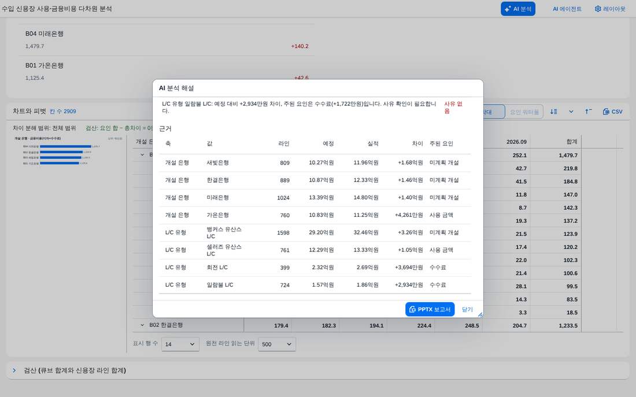Click the 주된 요인 column header

pos(441,143)
